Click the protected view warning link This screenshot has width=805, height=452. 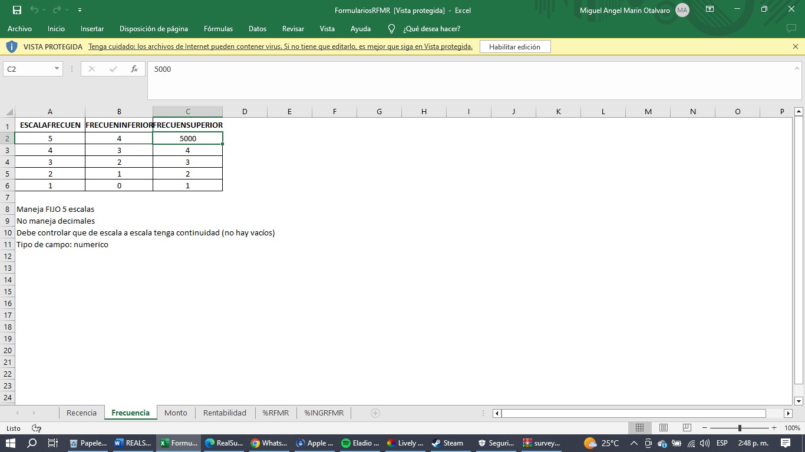click(280, 46)
